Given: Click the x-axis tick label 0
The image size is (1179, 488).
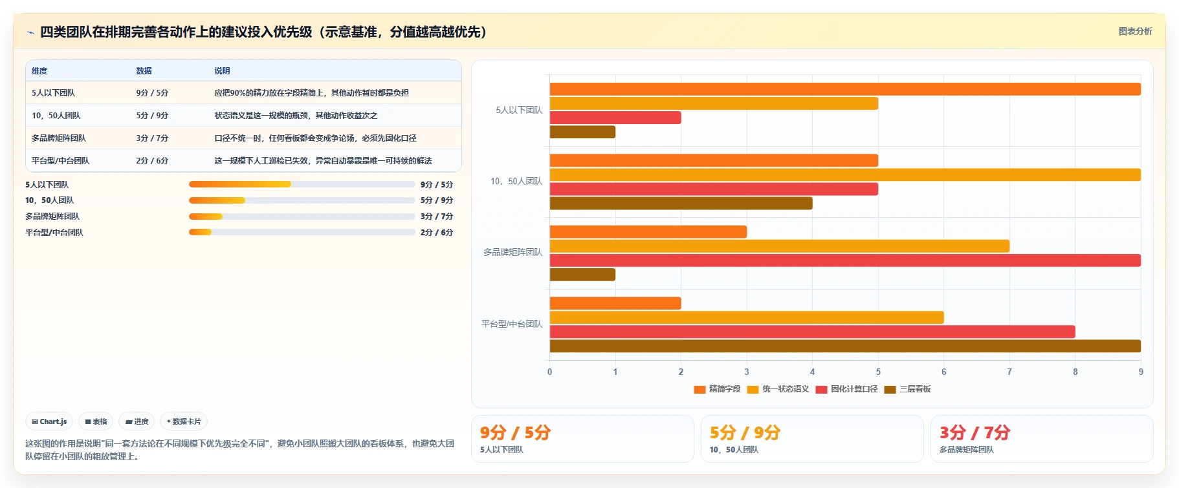Looking at the screenshot, I should 550,372.
